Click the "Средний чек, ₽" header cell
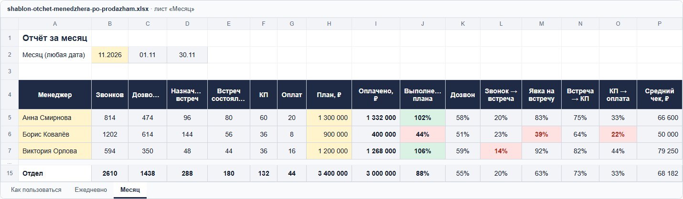This screenshot has width=683, height=199. click(660, 95)
